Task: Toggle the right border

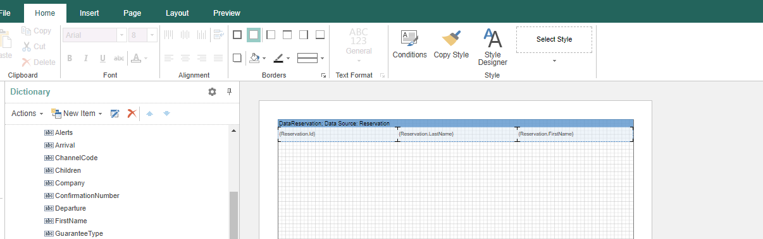Action: (304, 35)
